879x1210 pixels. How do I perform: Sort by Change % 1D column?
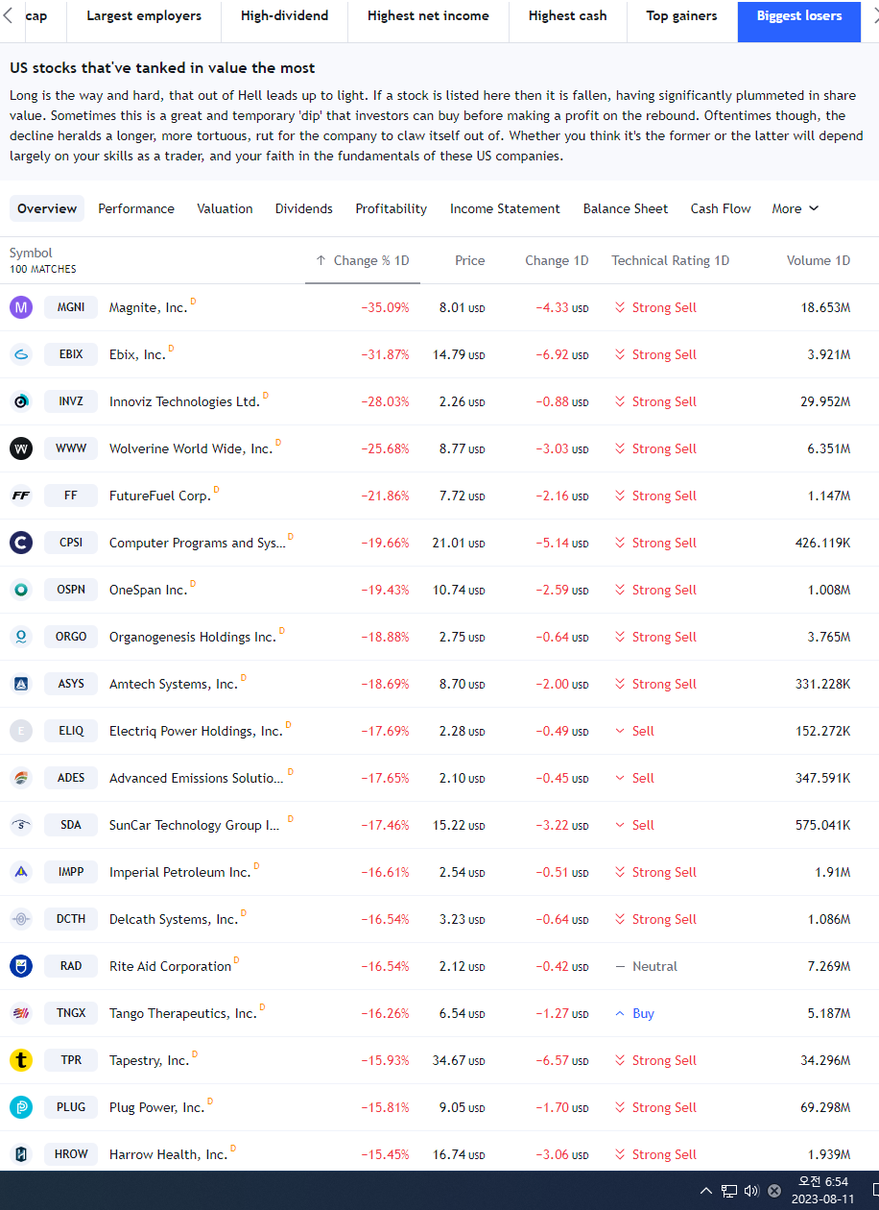click(x=363, y=260)
